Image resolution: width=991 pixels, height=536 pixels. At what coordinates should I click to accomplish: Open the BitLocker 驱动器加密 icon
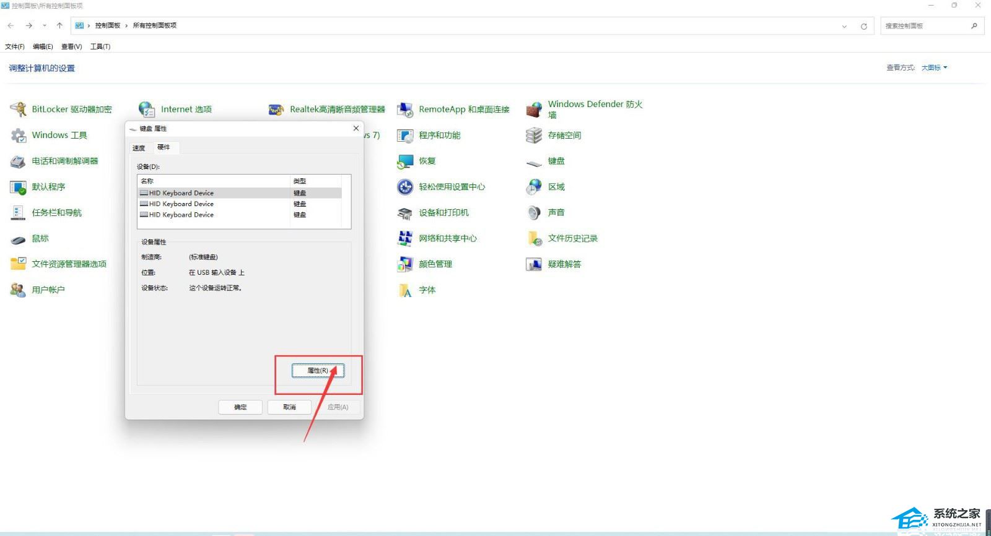[x=19, y=110]
